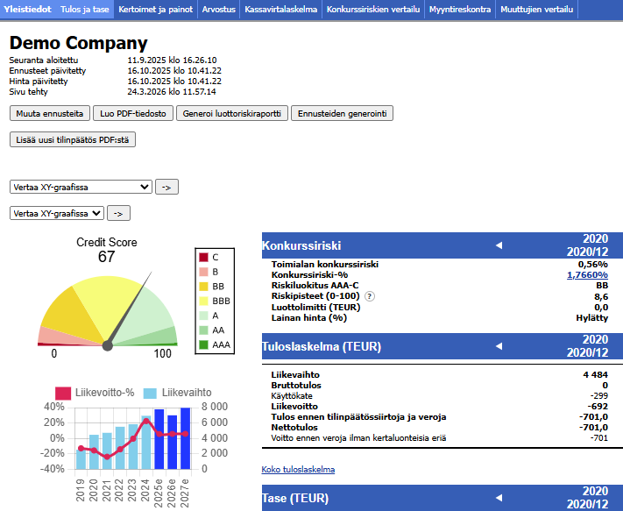Viewport: 623px width, 511px height.
Task: Toggle the Liikevoitto-% legend marker in chart
Action: [63, 394]
